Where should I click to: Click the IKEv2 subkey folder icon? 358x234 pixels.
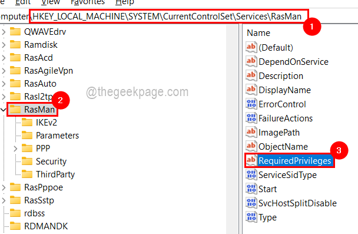coord(27,122)
